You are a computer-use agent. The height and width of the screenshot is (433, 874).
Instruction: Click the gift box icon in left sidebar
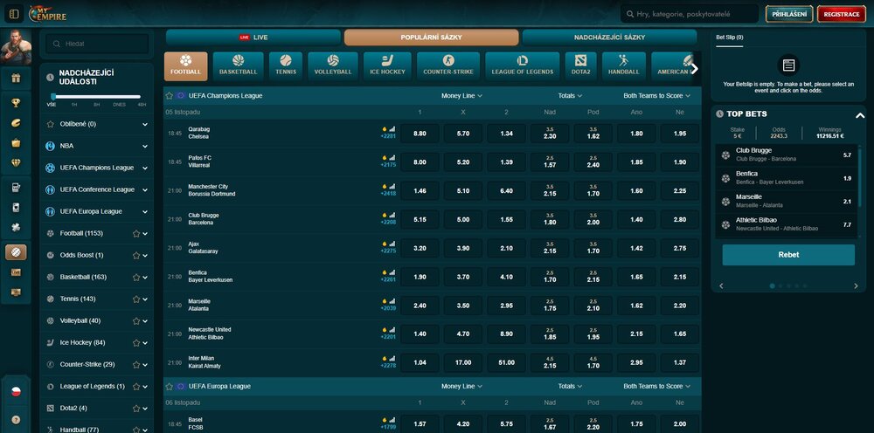(x=15, y=79)
